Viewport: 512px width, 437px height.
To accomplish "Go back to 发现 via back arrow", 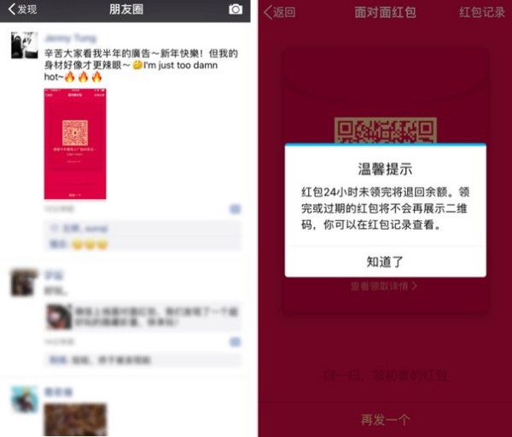I will pos(22,9).
